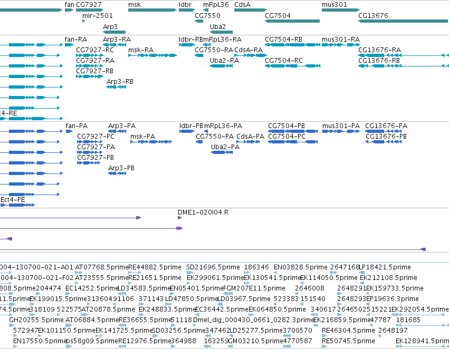Click the ldbr-PB protein feature

coord(187,131)
